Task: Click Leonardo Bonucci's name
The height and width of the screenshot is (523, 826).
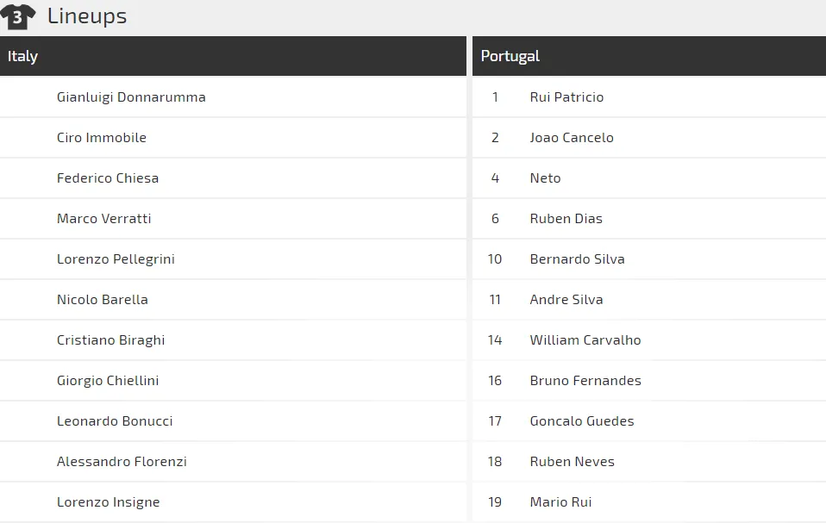Action: point(115,421)
